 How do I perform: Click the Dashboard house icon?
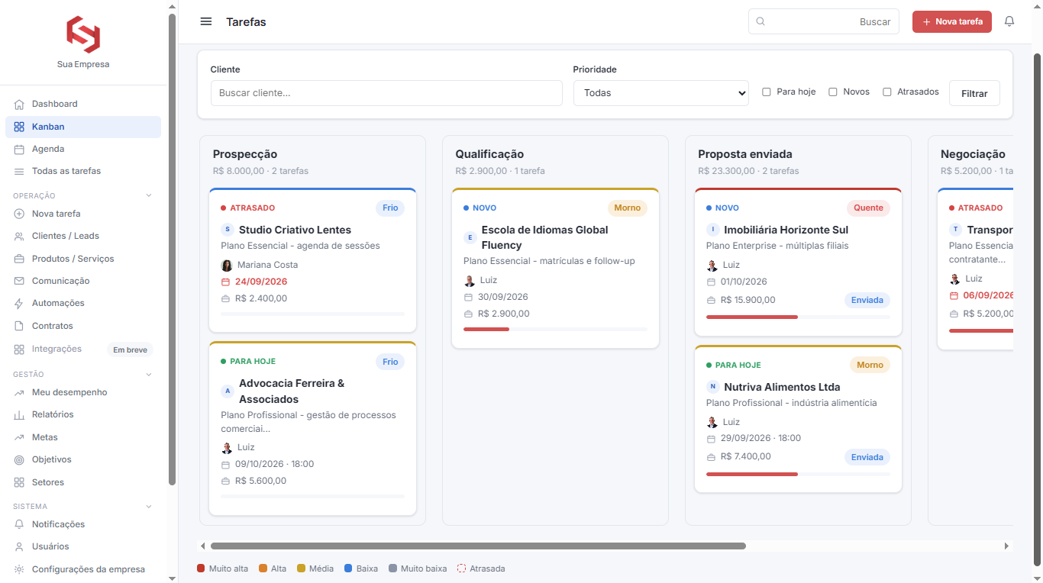(19, 104)
